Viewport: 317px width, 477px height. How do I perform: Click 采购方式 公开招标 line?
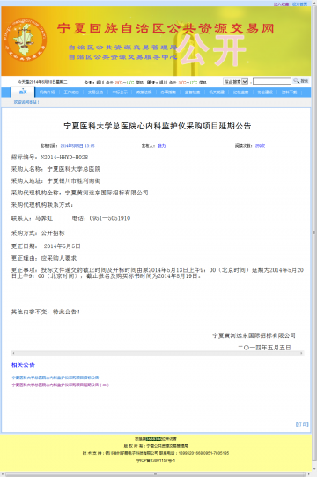pos(38,233)
